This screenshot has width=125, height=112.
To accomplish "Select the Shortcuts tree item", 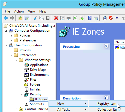I will pyautogui.click(x=37, y=104).
